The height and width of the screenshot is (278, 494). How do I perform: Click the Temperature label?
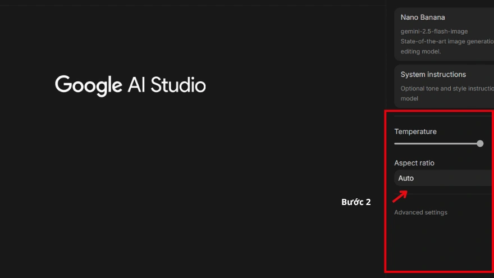click(415, 131)
